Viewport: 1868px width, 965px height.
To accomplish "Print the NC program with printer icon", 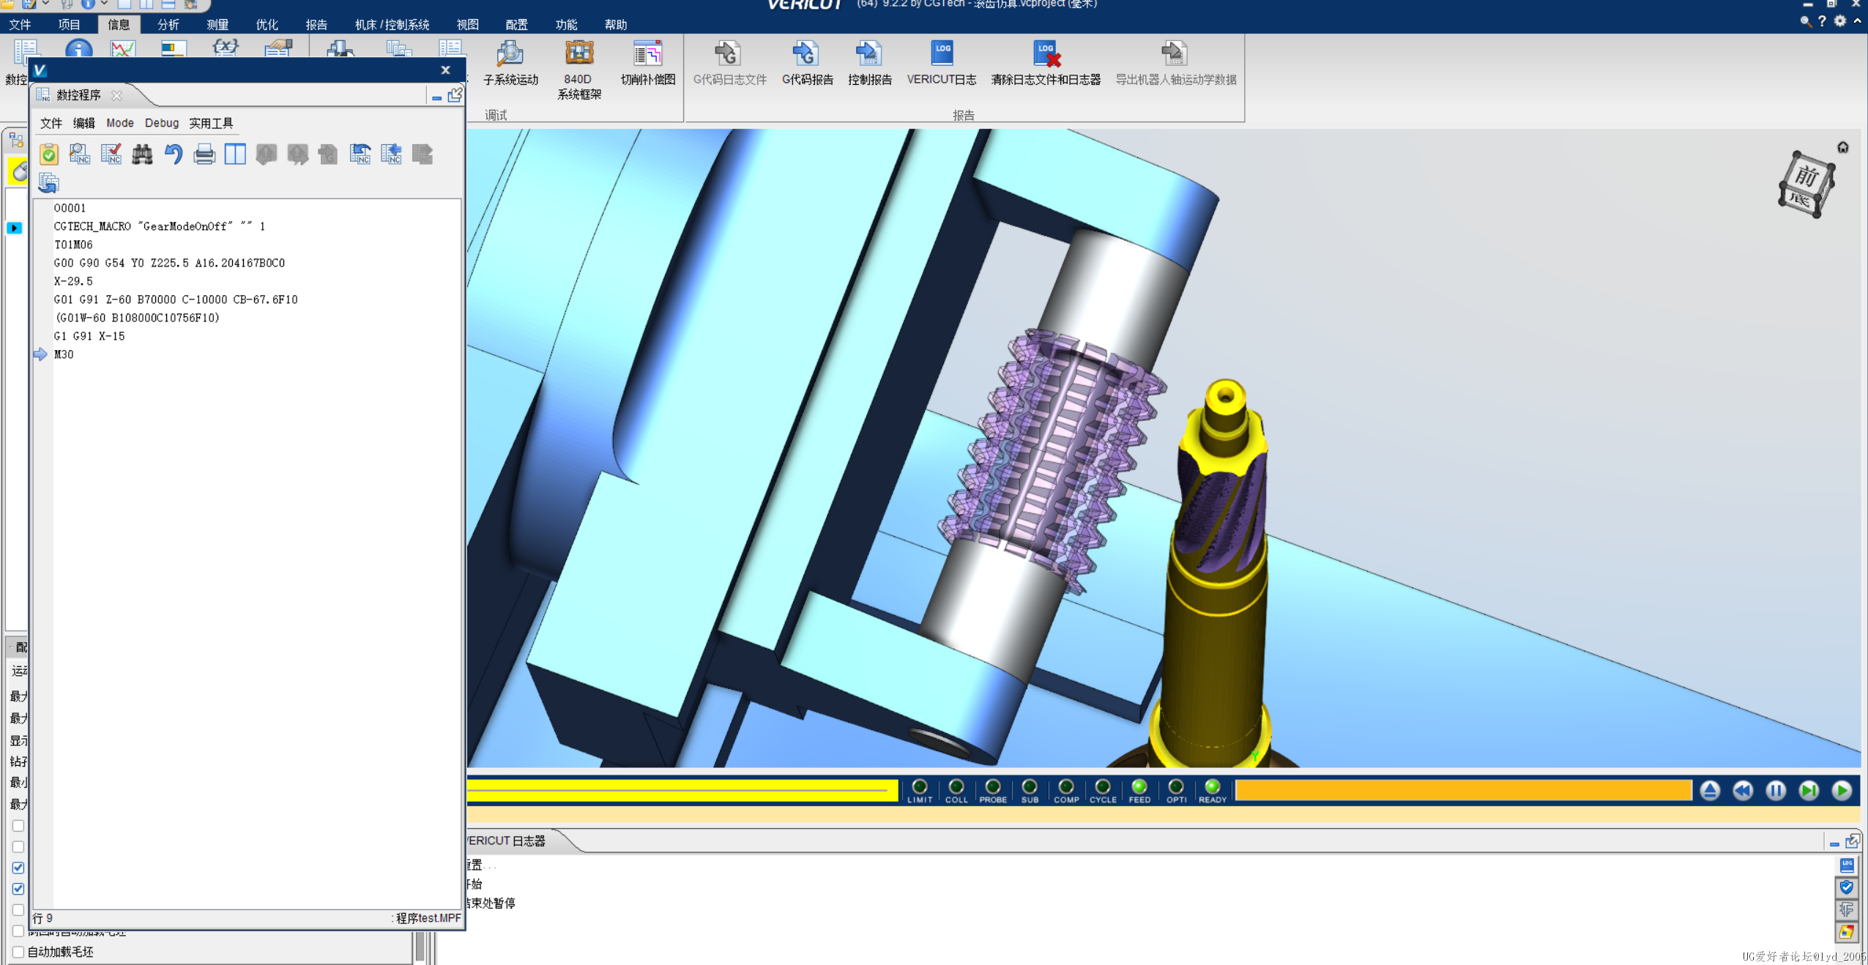I will (204, 154).
